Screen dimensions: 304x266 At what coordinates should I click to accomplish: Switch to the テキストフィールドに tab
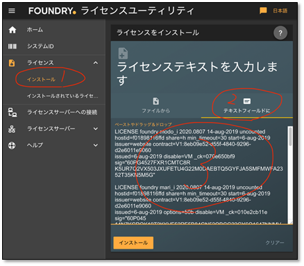[247, 106]
